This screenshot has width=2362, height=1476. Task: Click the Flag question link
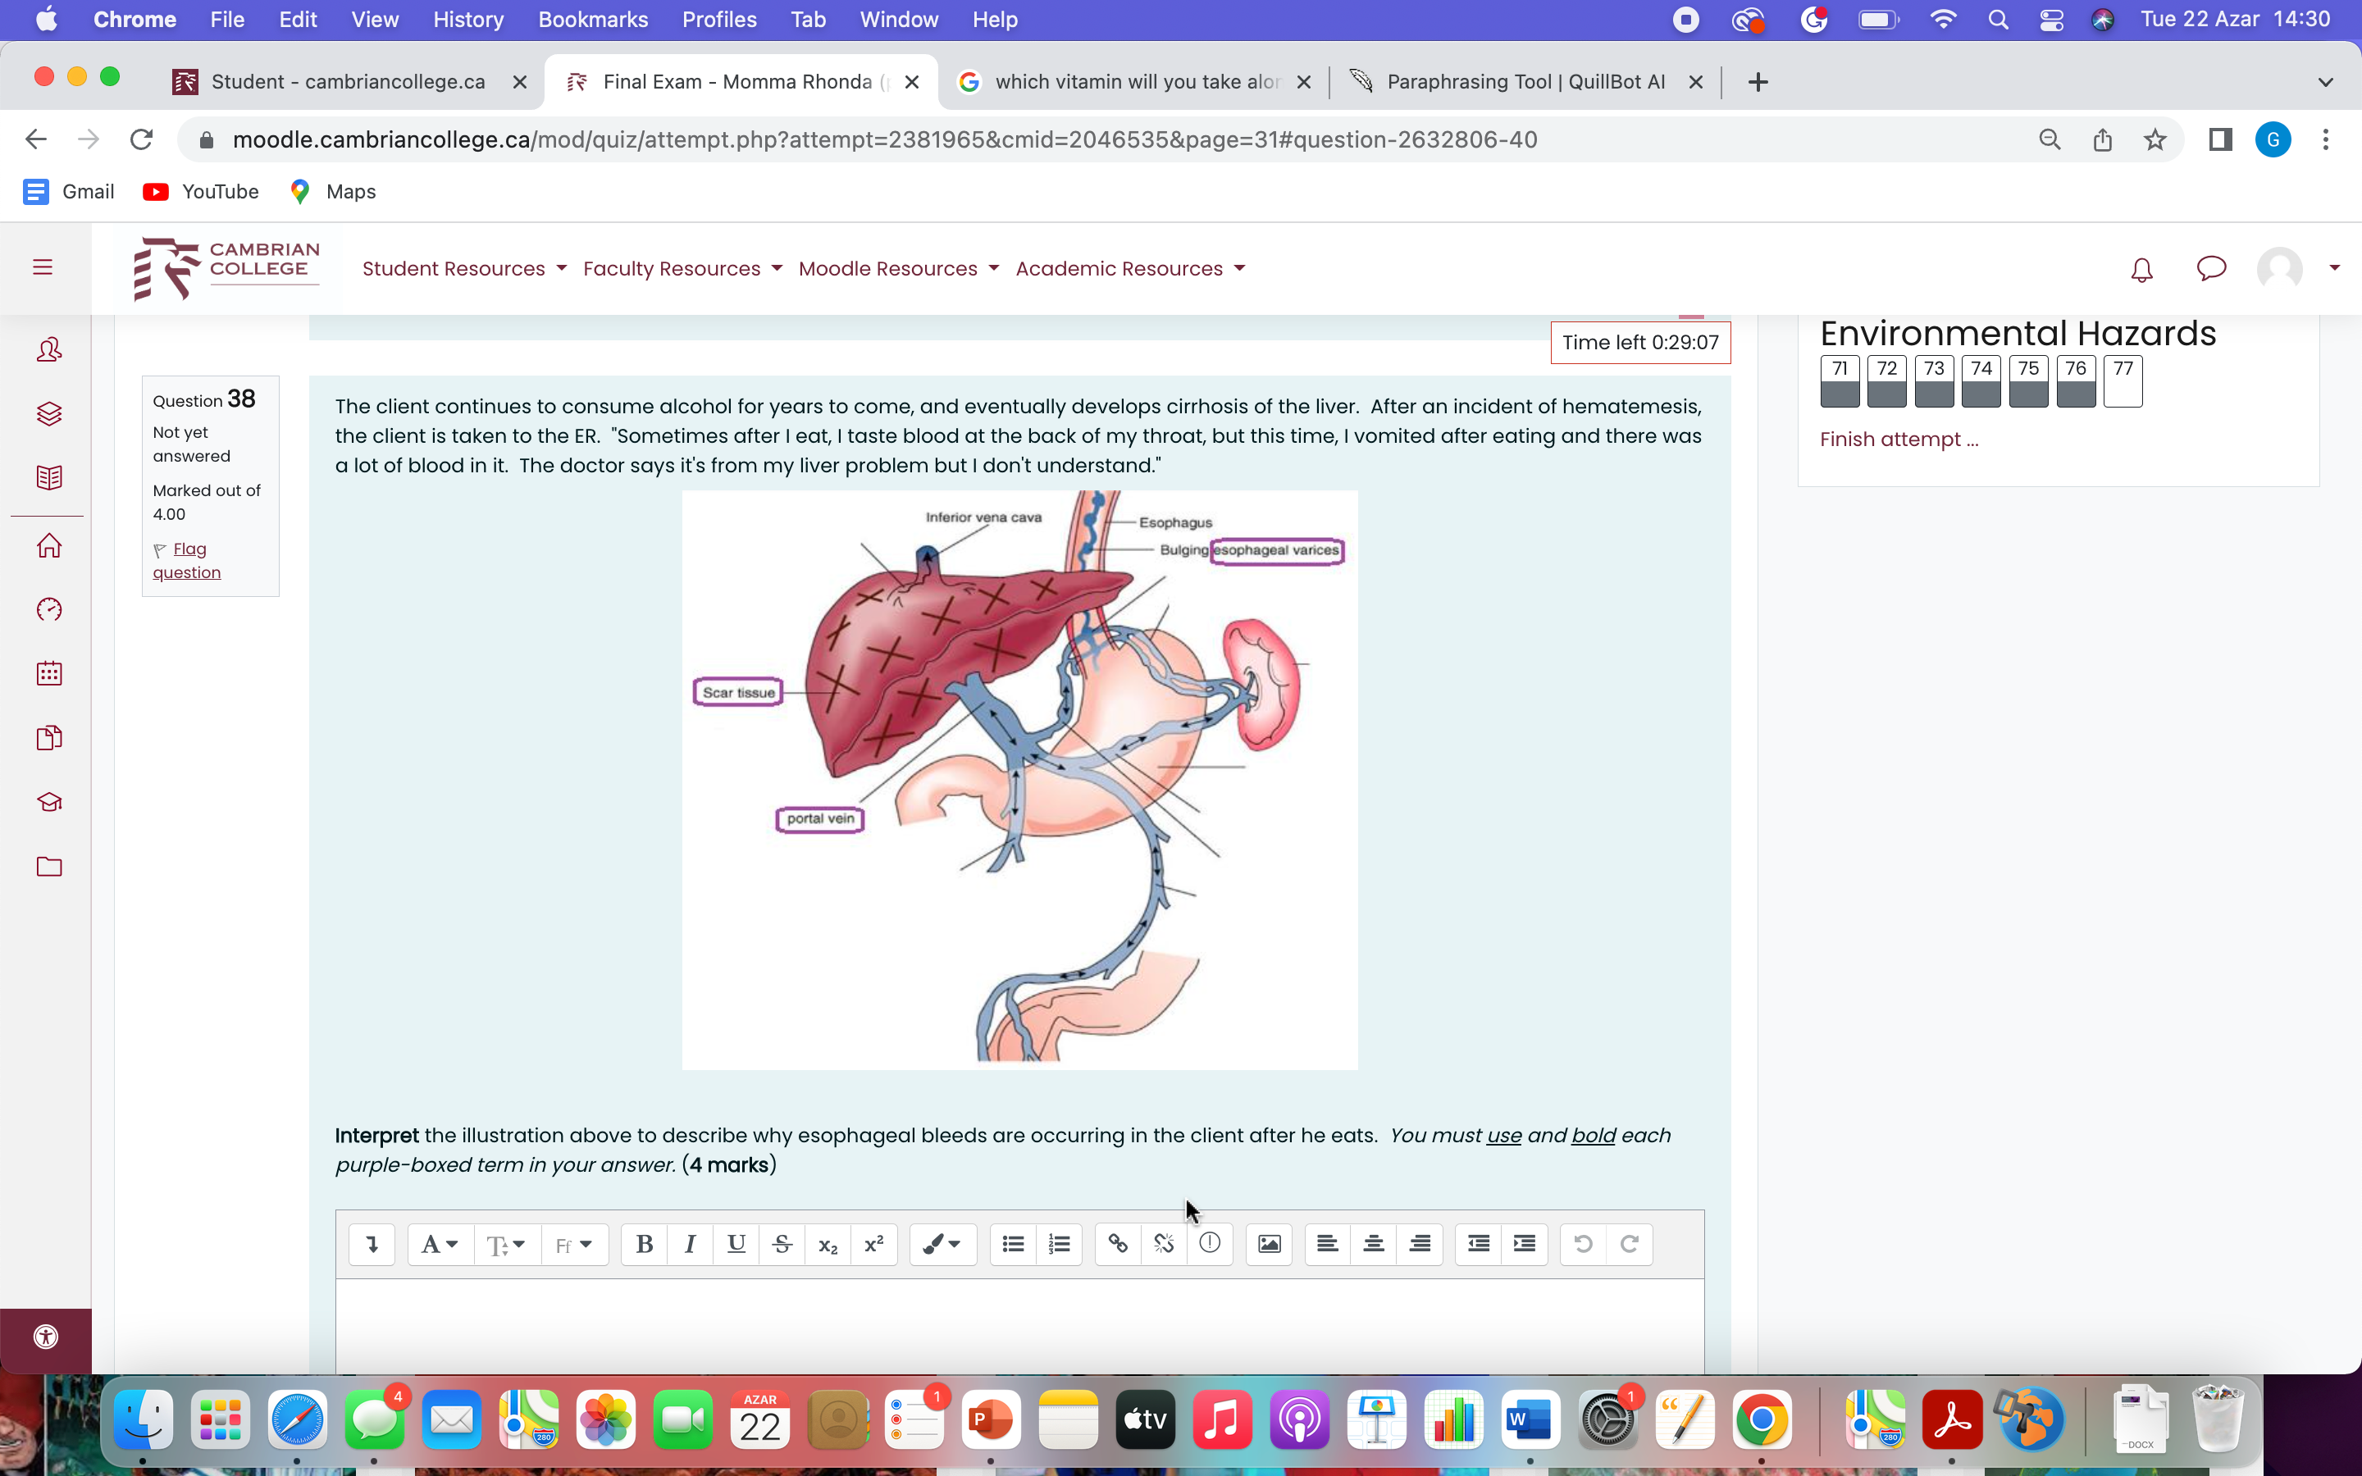pyautogui.click(x=186, y=560)
